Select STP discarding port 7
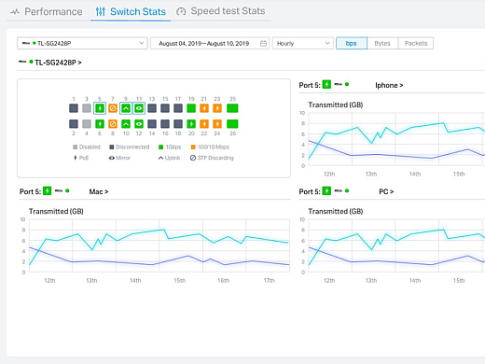Image resolution: width=485 pixels, height=364 pixels. pos(113,108)
